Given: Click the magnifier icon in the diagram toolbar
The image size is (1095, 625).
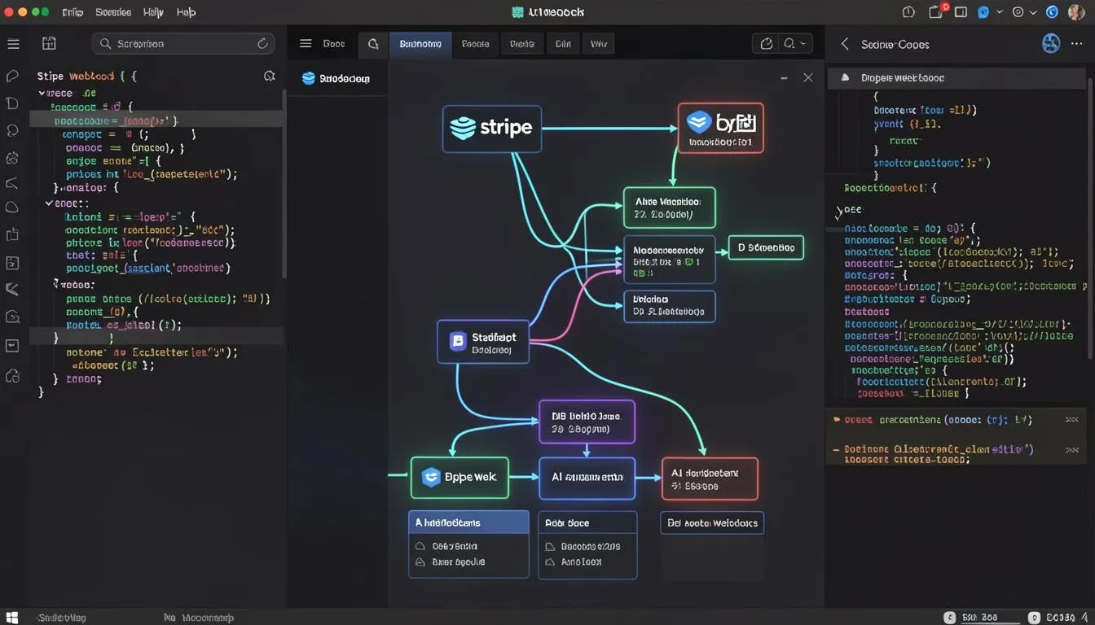Looking at the screenshot, I should click(373, 44).
